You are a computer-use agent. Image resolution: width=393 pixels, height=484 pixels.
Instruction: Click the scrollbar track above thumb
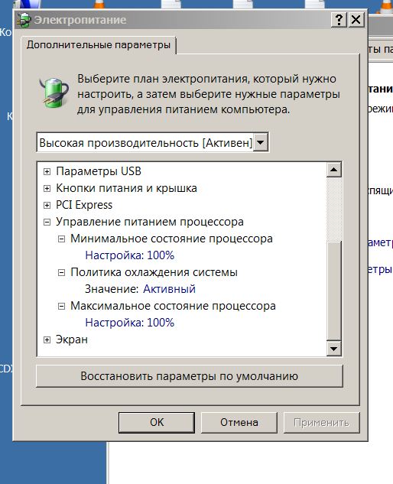(333, 209)
